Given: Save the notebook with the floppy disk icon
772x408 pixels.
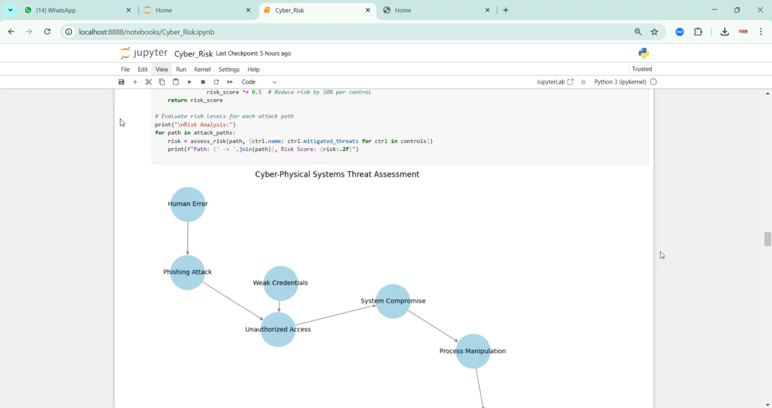Looking at the screenshot, I should [121, 82].
